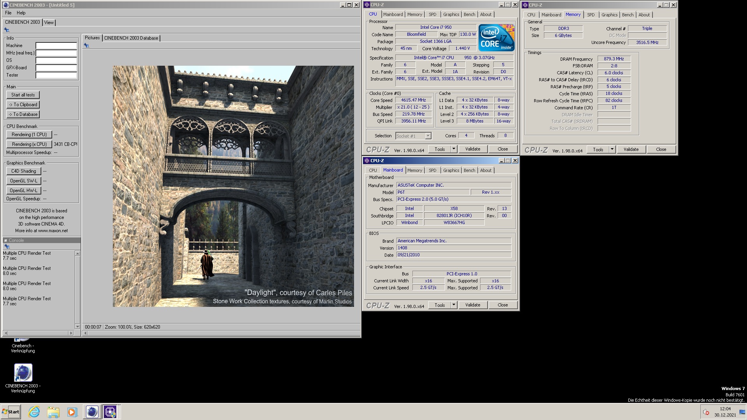Image resolution: width=747 pixels, height=420 pixels.
Task: Run OpenGL HW-L benchmark
Action: (x=23, y=191)
